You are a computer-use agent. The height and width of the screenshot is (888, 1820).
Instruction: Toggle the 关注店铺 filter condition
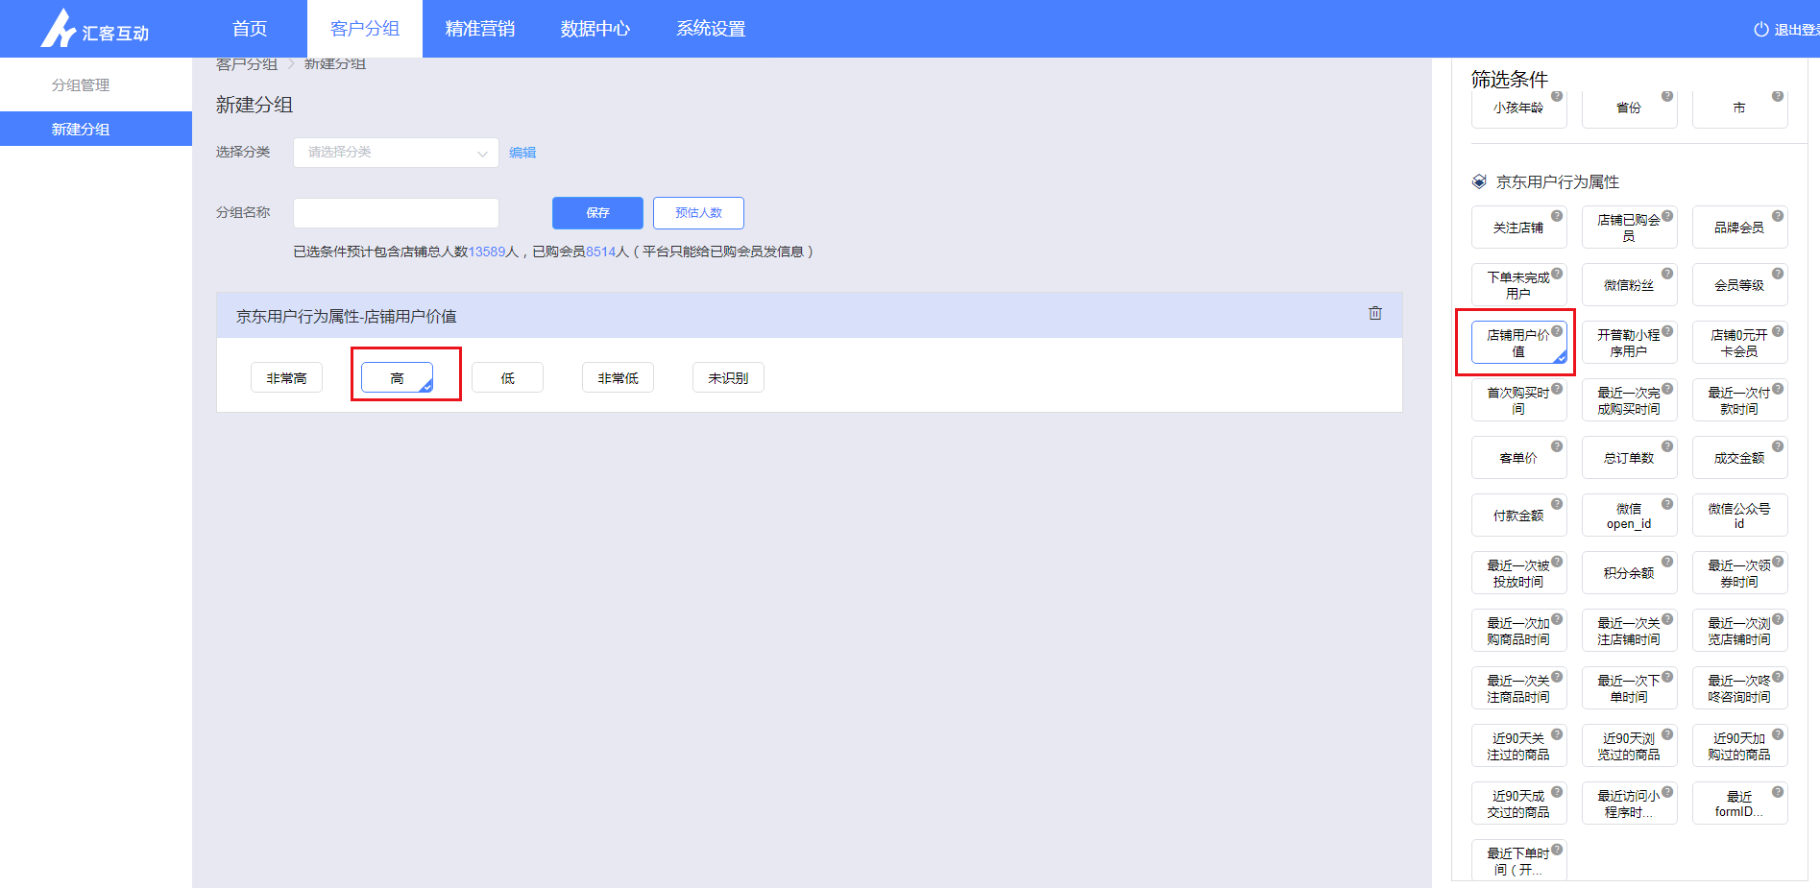[1518, 228]
